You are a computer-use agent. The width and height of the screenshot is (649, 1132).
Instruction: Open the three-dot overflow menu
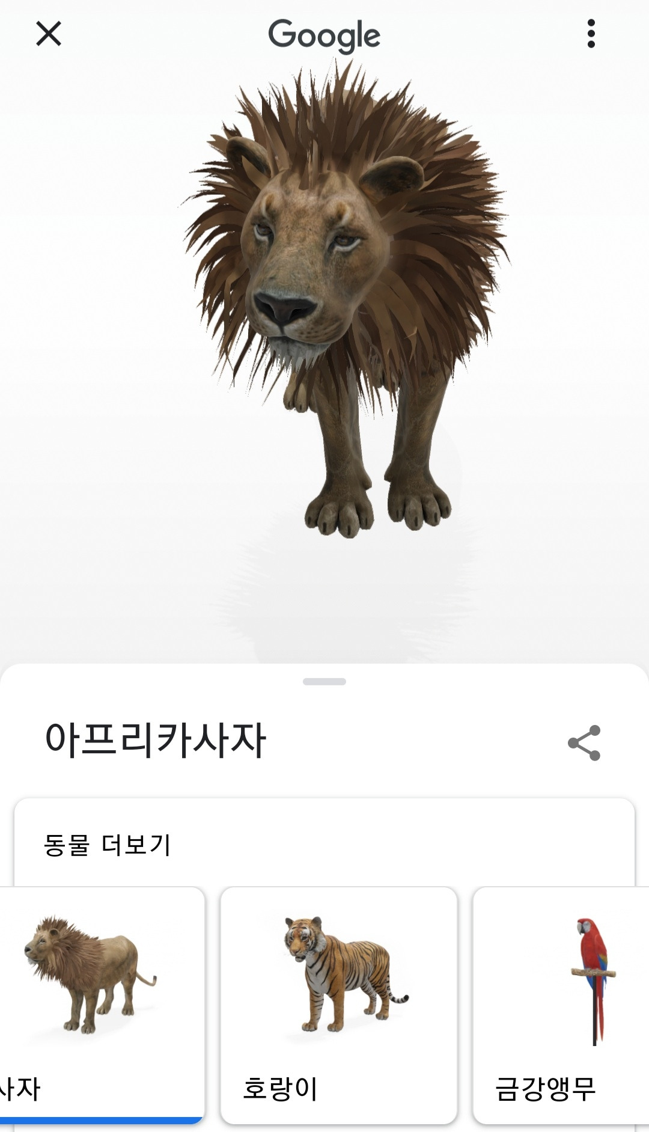[x=591, y=34]
